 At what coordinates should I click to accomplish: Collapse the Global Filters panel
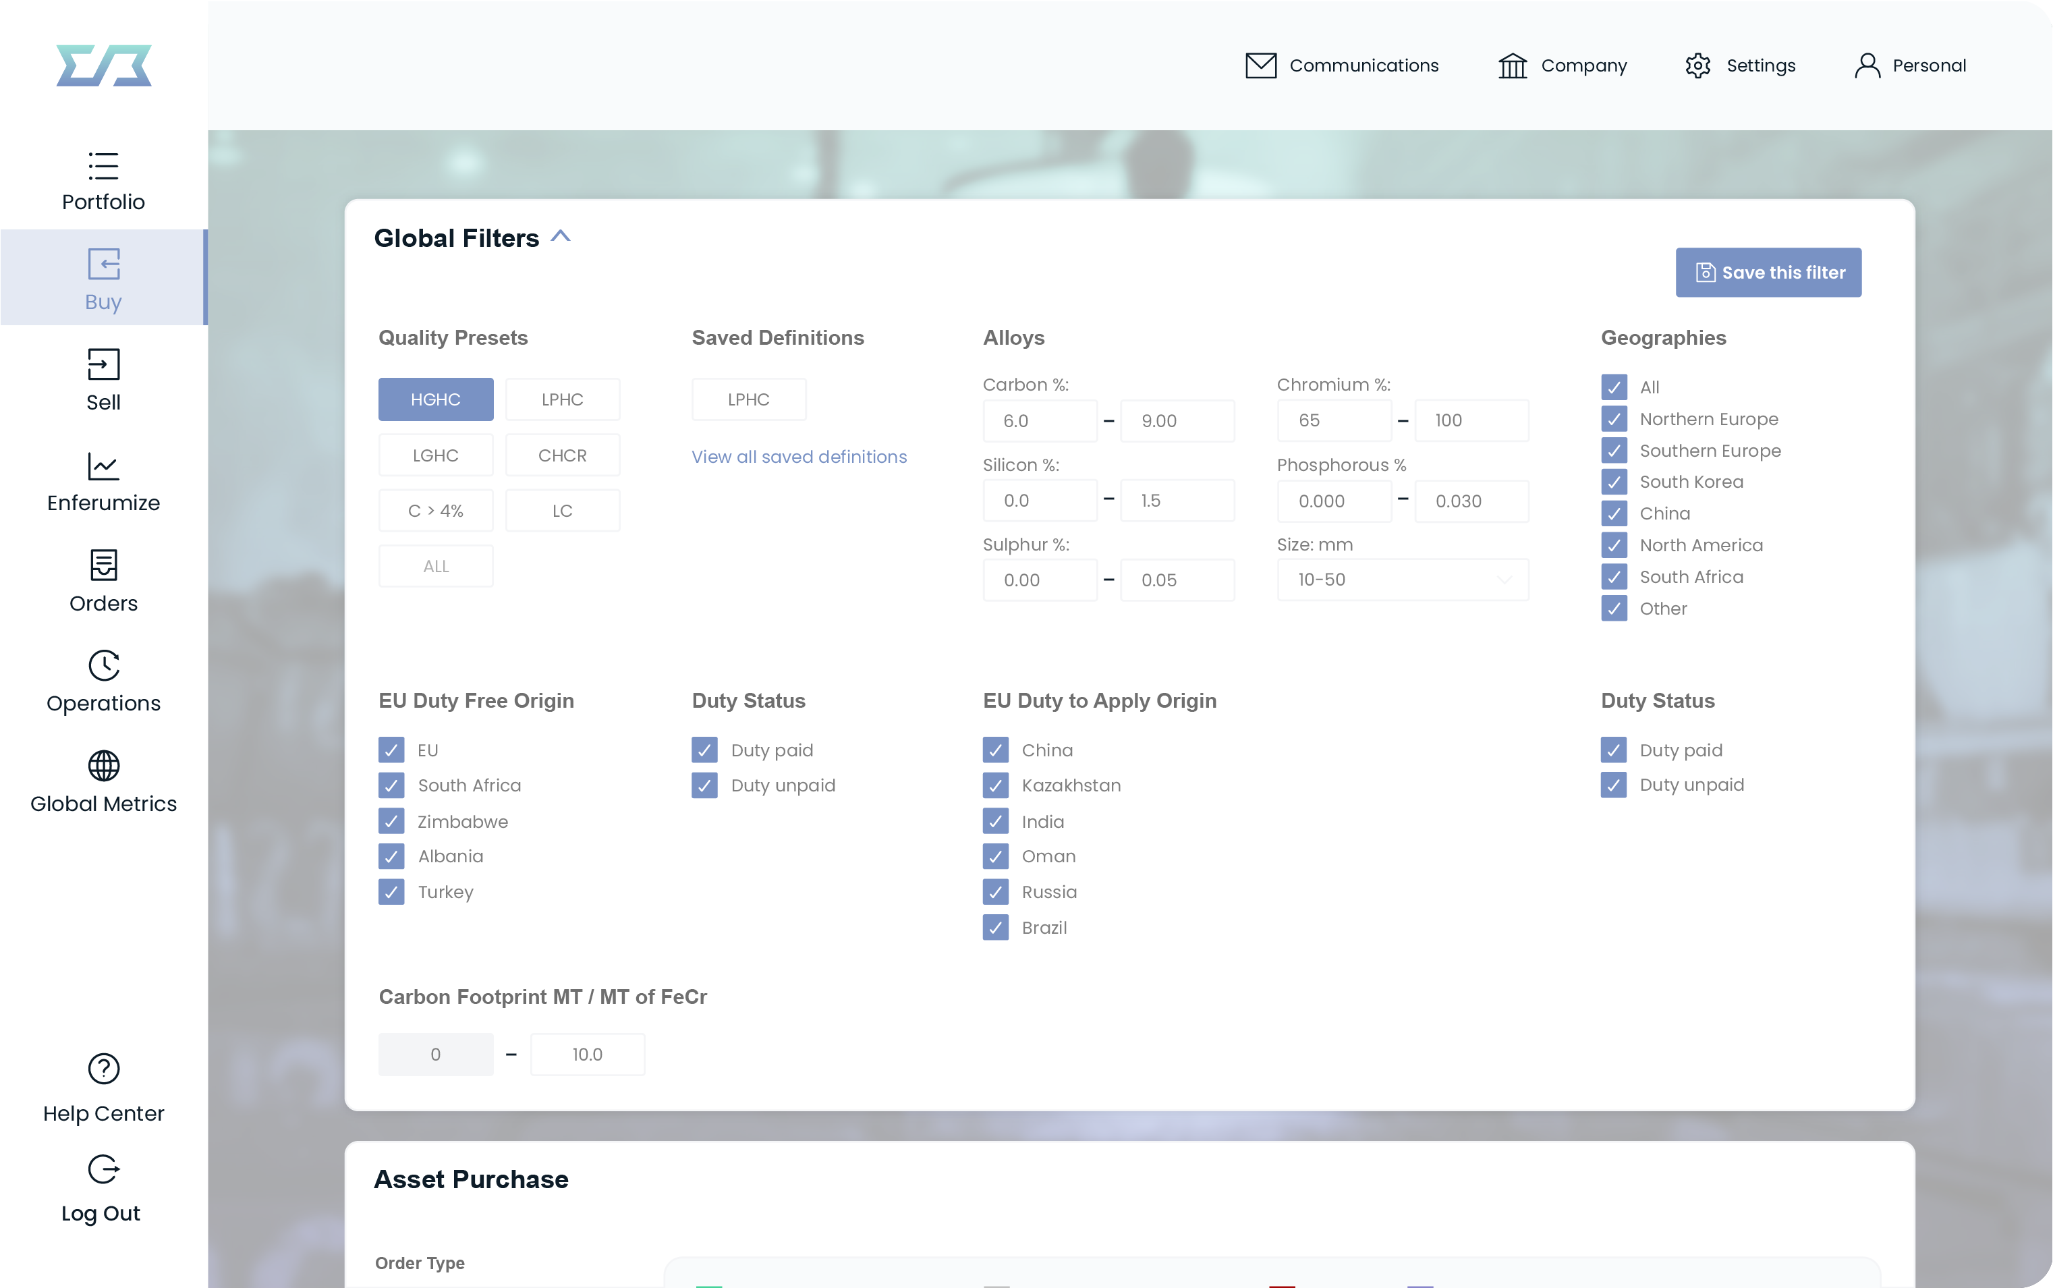[x=561, y=236]
